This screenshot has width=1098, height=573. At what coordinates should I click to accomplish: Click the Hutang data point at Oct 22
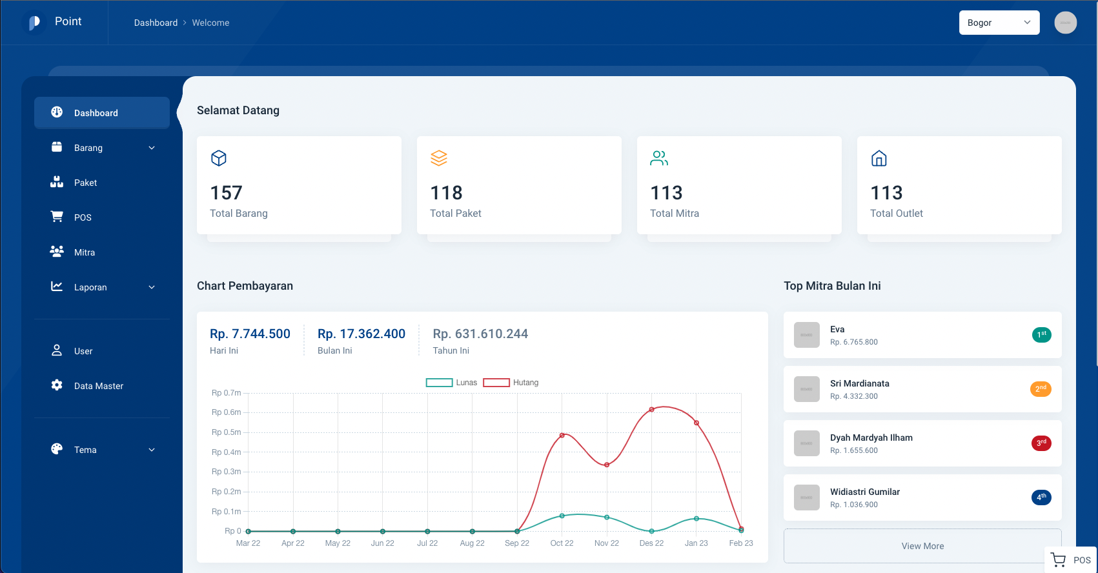click(x=562, y=436)
